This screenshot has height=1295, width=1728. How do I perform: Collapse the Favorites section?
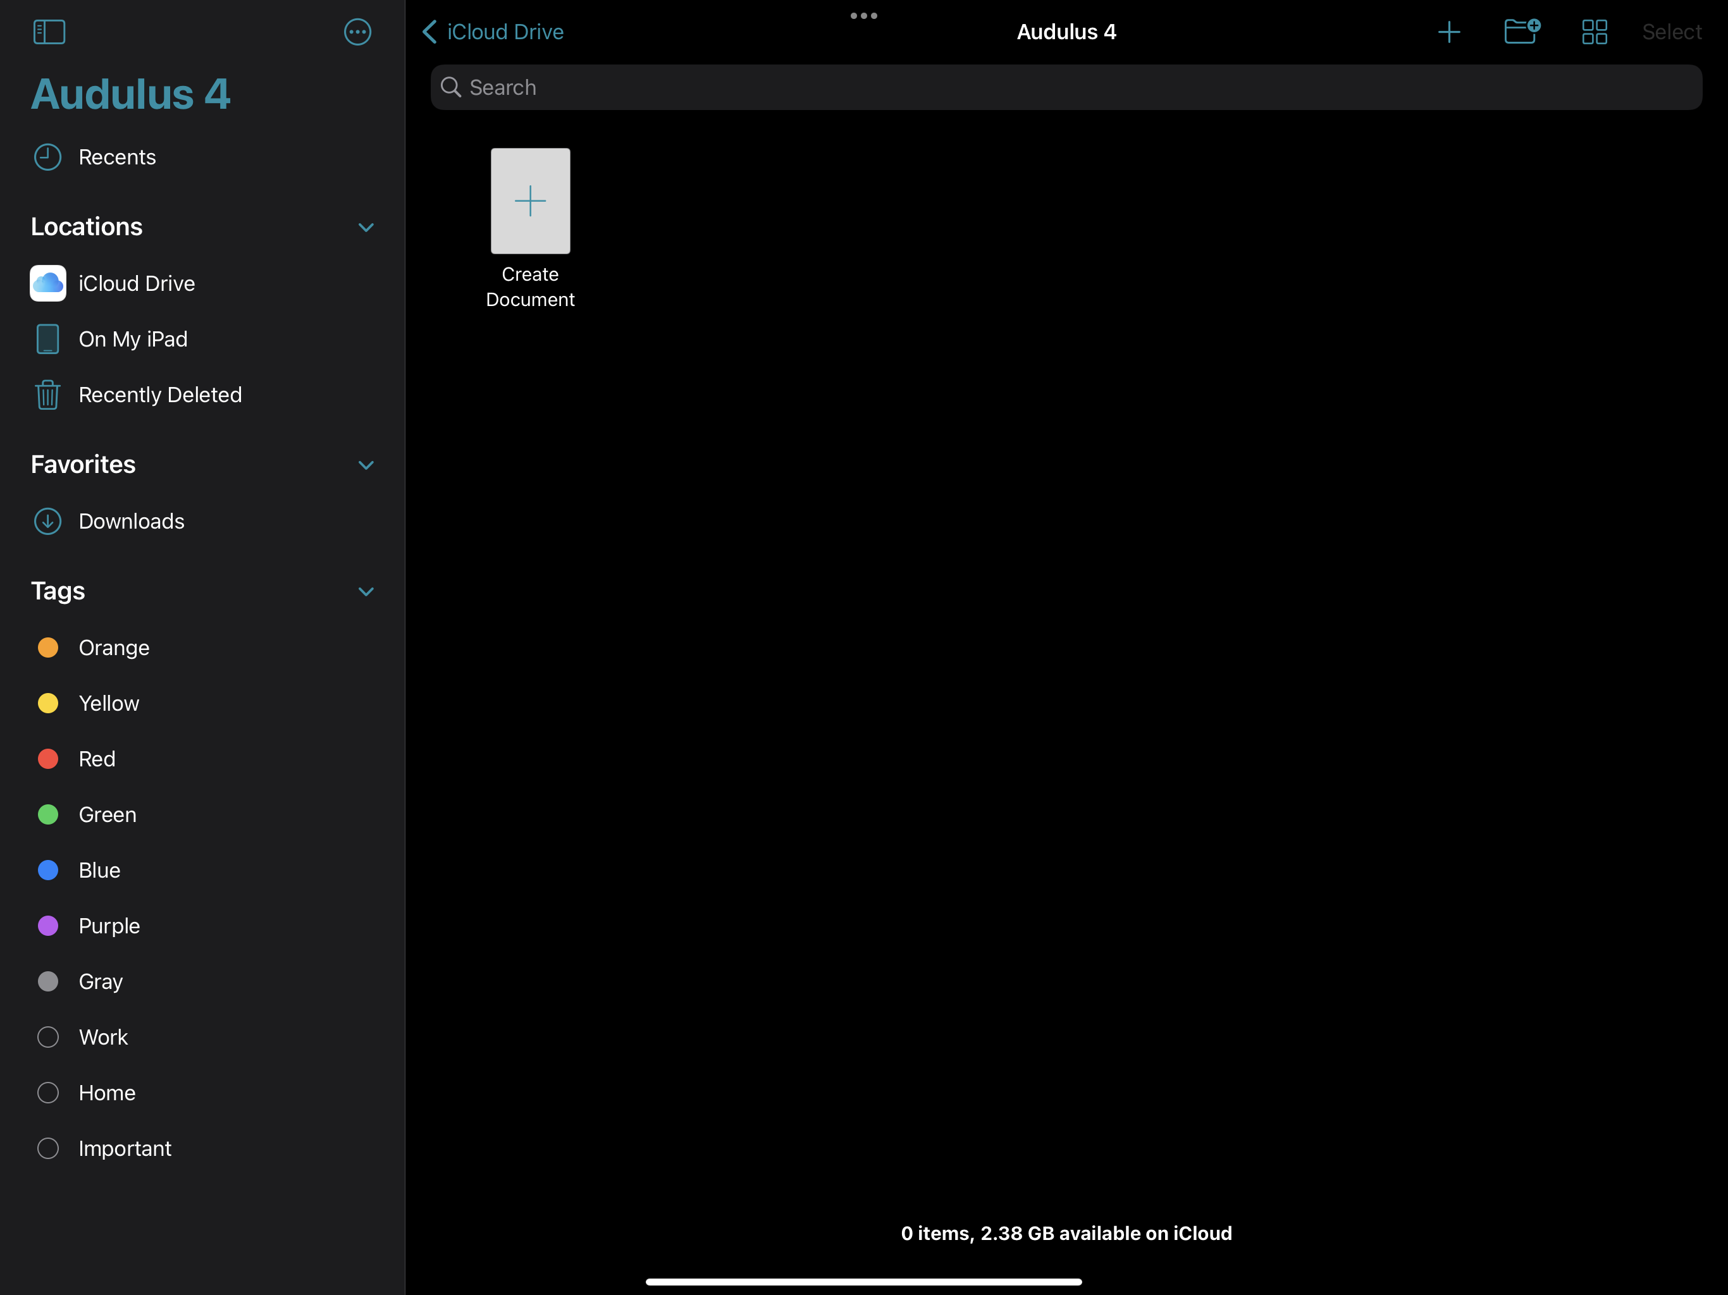[x=366, y=465]
